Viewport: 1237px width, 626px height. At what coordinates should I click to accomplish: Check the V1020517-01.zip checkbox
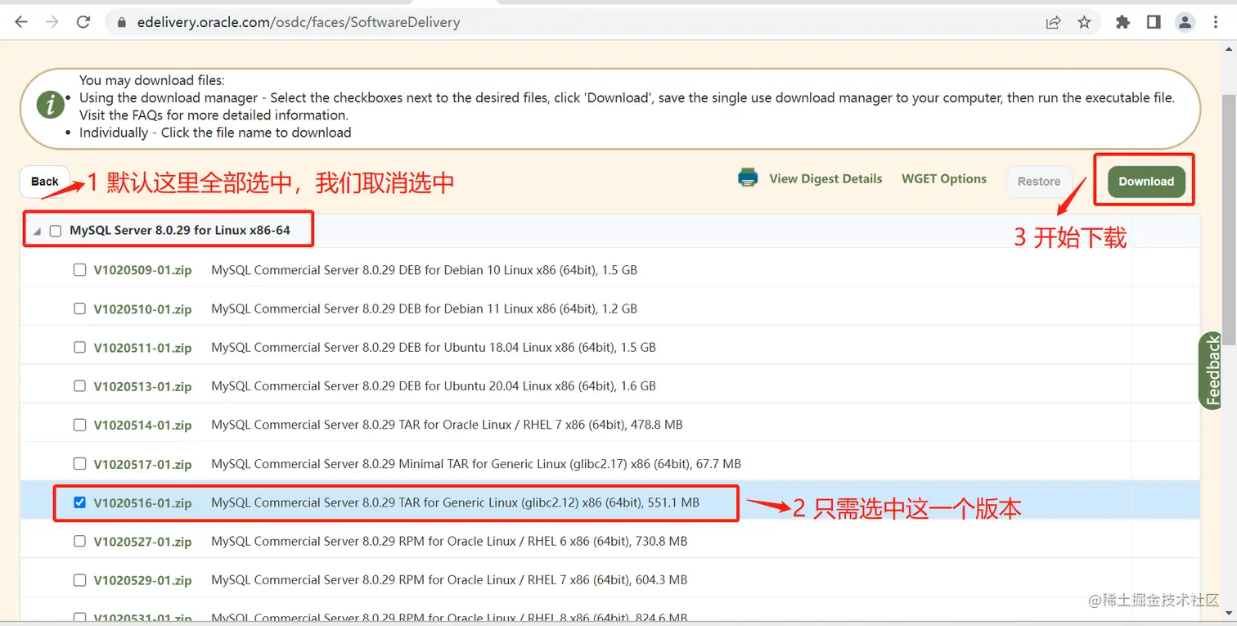click(79, 463)
